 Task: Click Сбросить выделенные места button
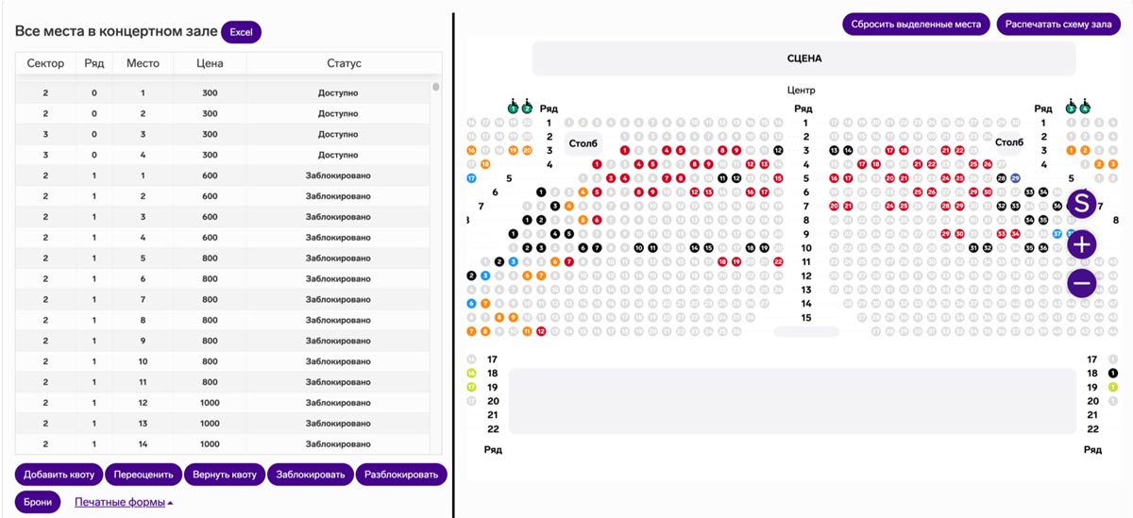pyautogui.click(x=916, y=24)
